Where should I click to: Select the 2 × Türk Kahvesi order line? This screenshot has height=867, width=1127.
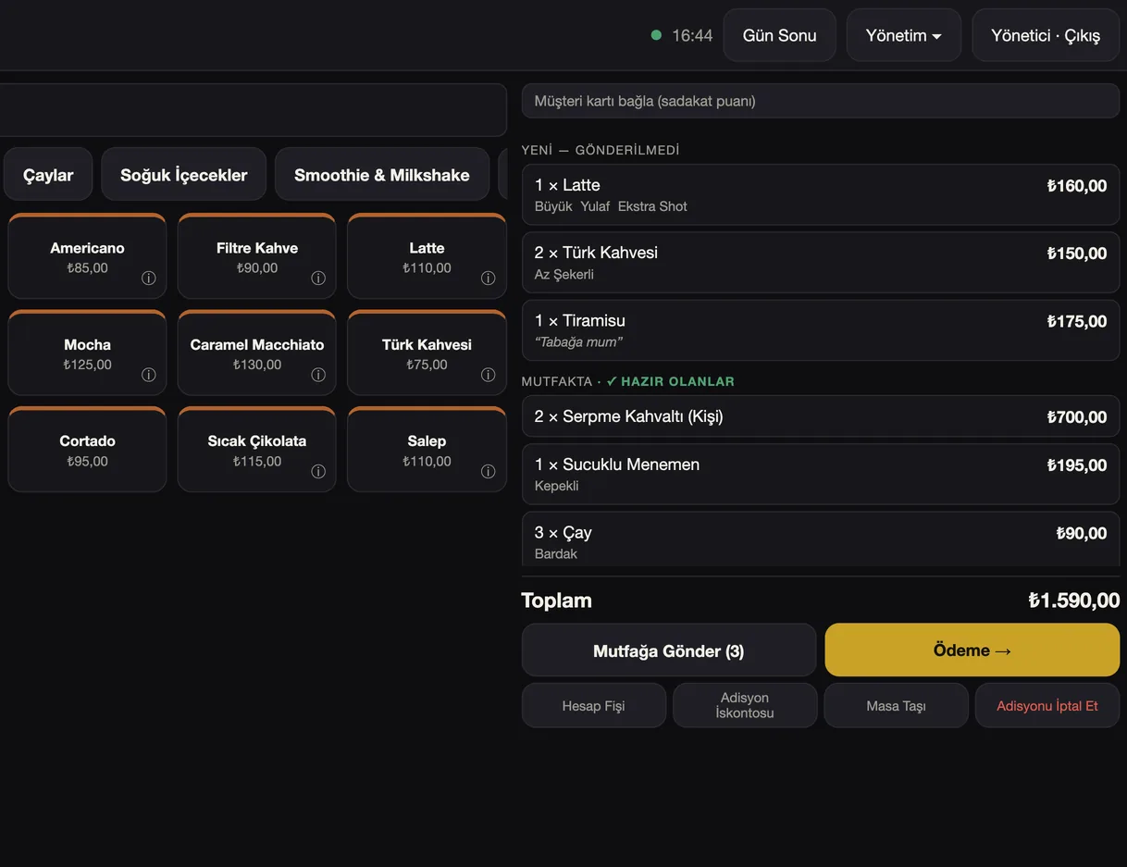click(x=821, y=263)
